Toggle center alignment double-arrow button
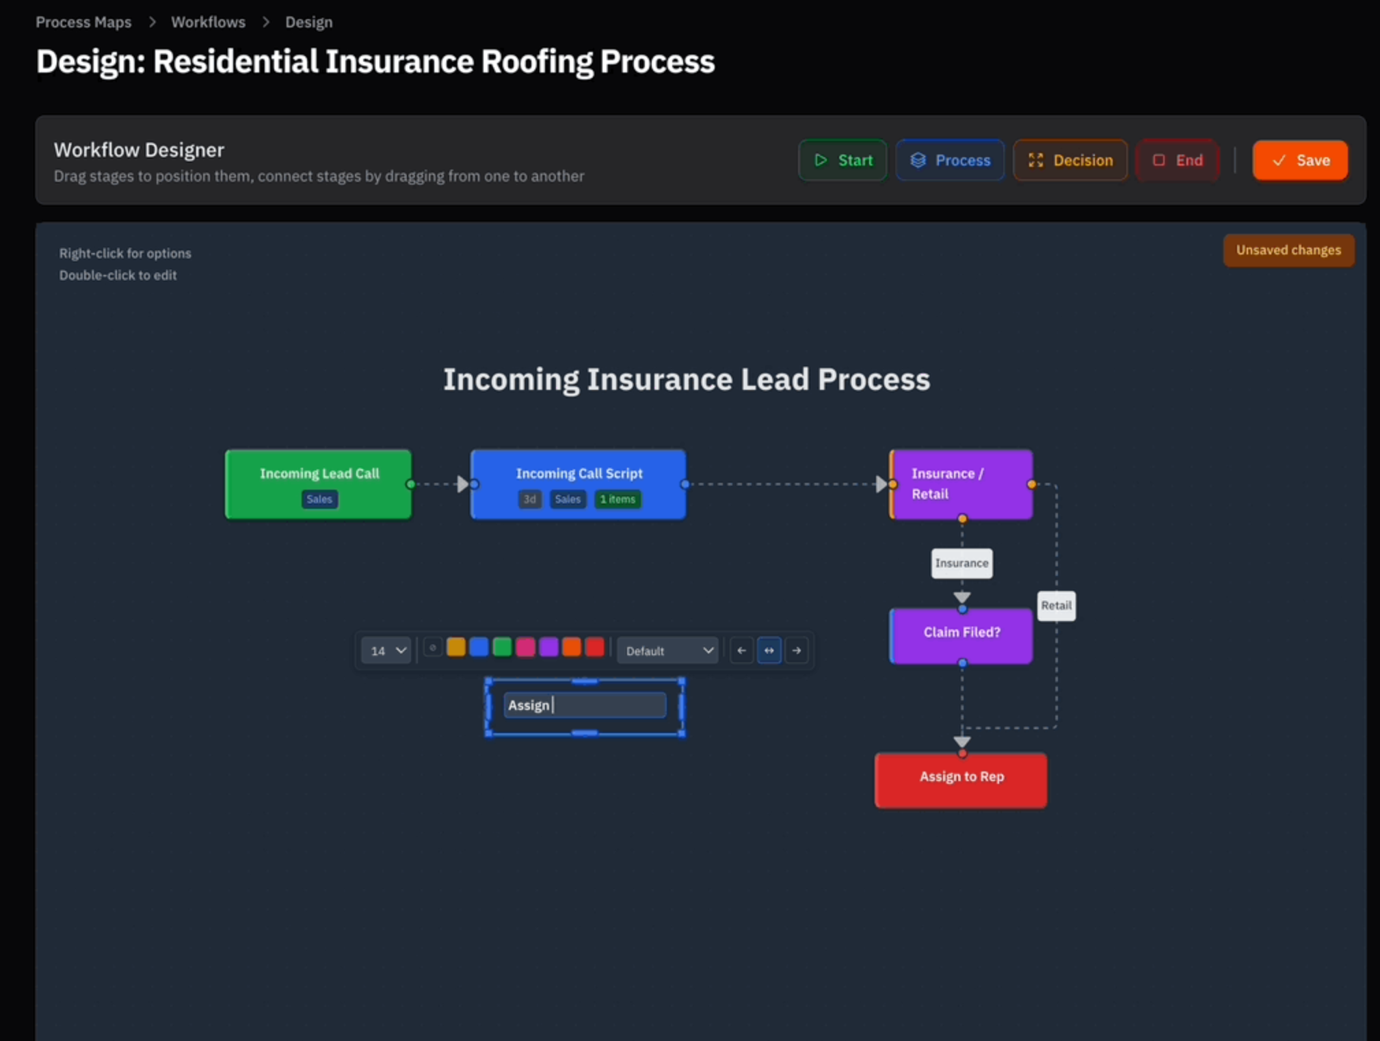 point(769,650)
